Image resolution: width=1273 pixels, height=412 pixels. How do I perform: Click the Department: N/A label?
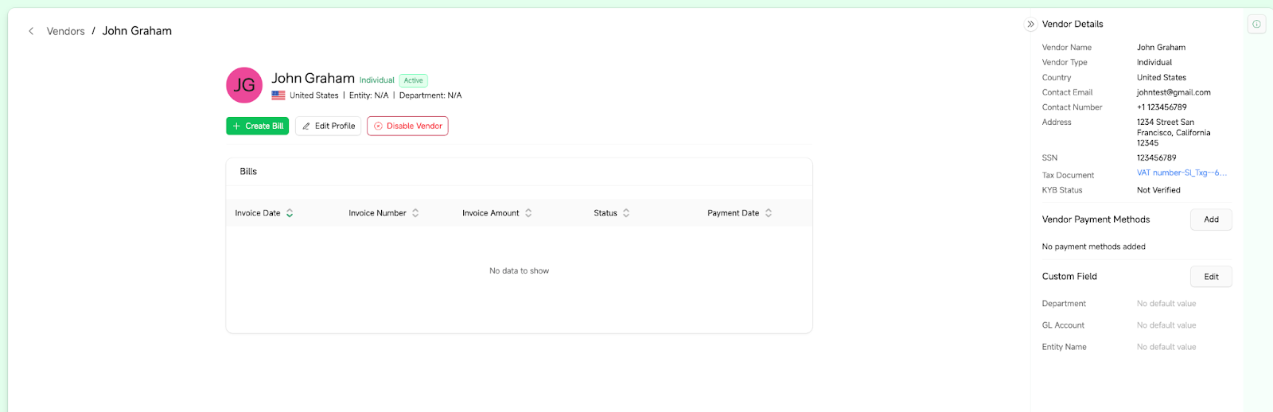(x=430, y=95)
